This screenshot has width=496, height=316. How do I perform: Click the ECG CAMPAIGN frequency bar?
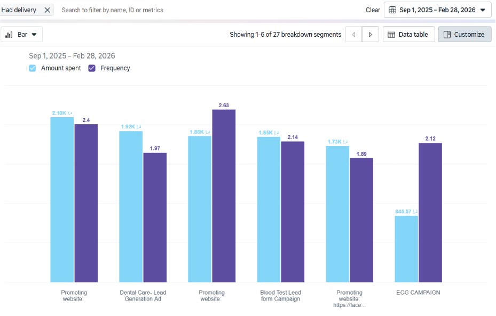tap(430, 212)
